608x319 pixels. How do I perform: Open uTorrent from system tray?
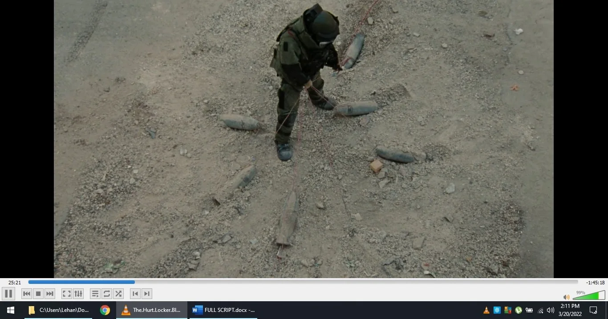click(519, 310)
